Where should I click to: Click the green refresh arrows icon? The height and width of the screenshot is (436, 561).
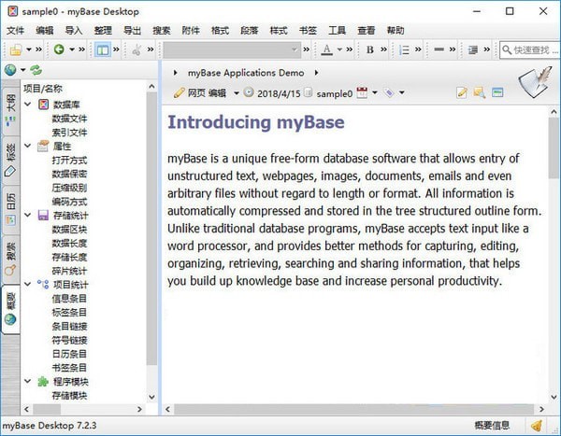(x=36, y=70)
